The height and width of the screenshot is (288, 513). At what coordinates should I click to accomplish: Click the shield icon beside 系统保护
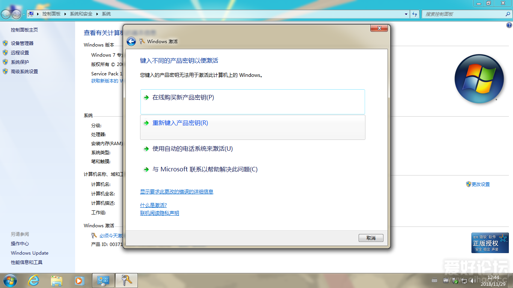5,62
